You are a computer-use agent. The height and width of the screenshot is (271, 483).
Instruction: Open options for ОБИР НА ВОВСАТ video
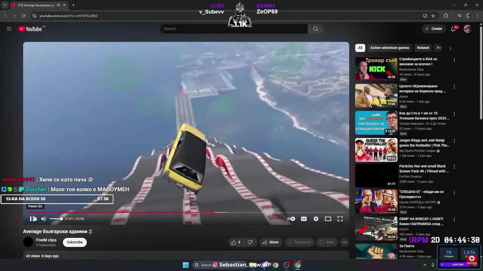tap(454, 219)
